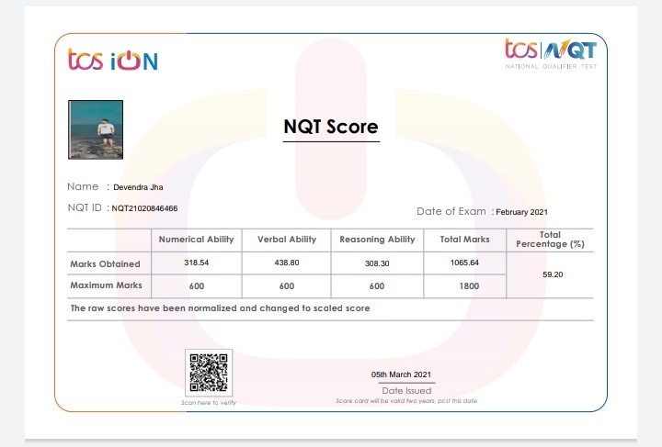Image resolution: width=662 pixels, height=447 pixels.
Task: Select the verbal score 438.80
Action: pyautogui.click(x=287, y=263)
